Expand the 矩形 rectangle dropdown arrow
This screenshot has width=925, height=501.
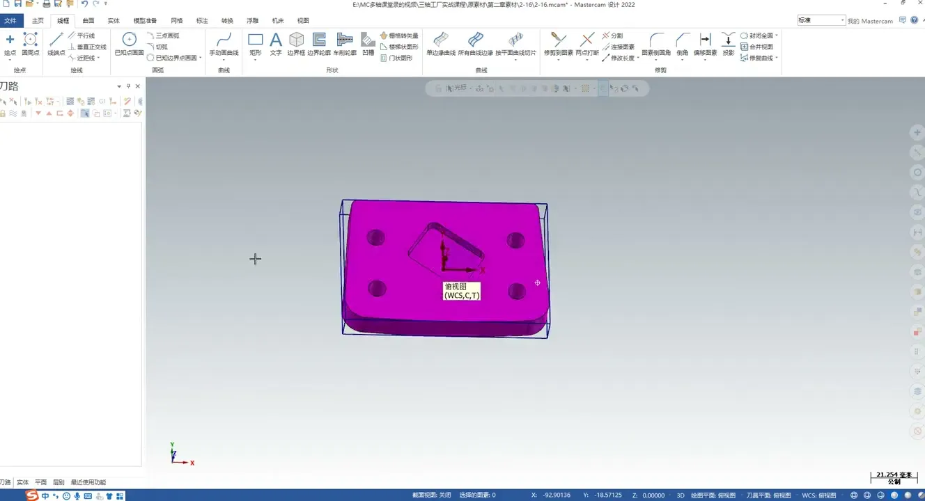[x=256, y=60]
